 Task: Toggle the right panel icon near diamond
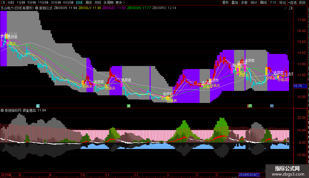pyautogui.click(x=291, y=8)
